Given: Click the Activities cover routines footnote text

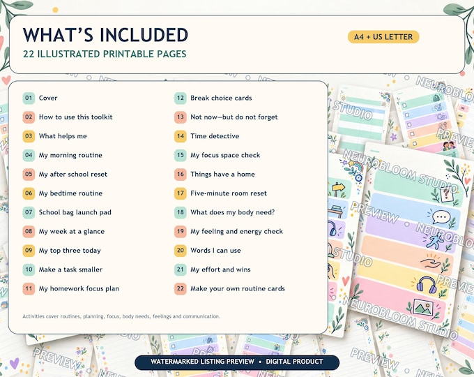Looking at the screenshot, I should point(121,316).
